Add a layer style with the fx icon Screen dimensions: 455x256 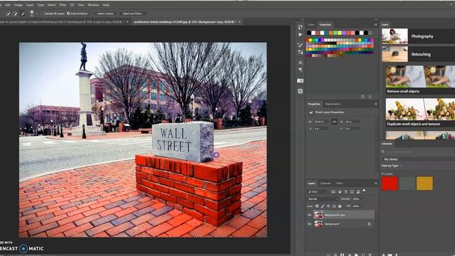coord(336,255)
